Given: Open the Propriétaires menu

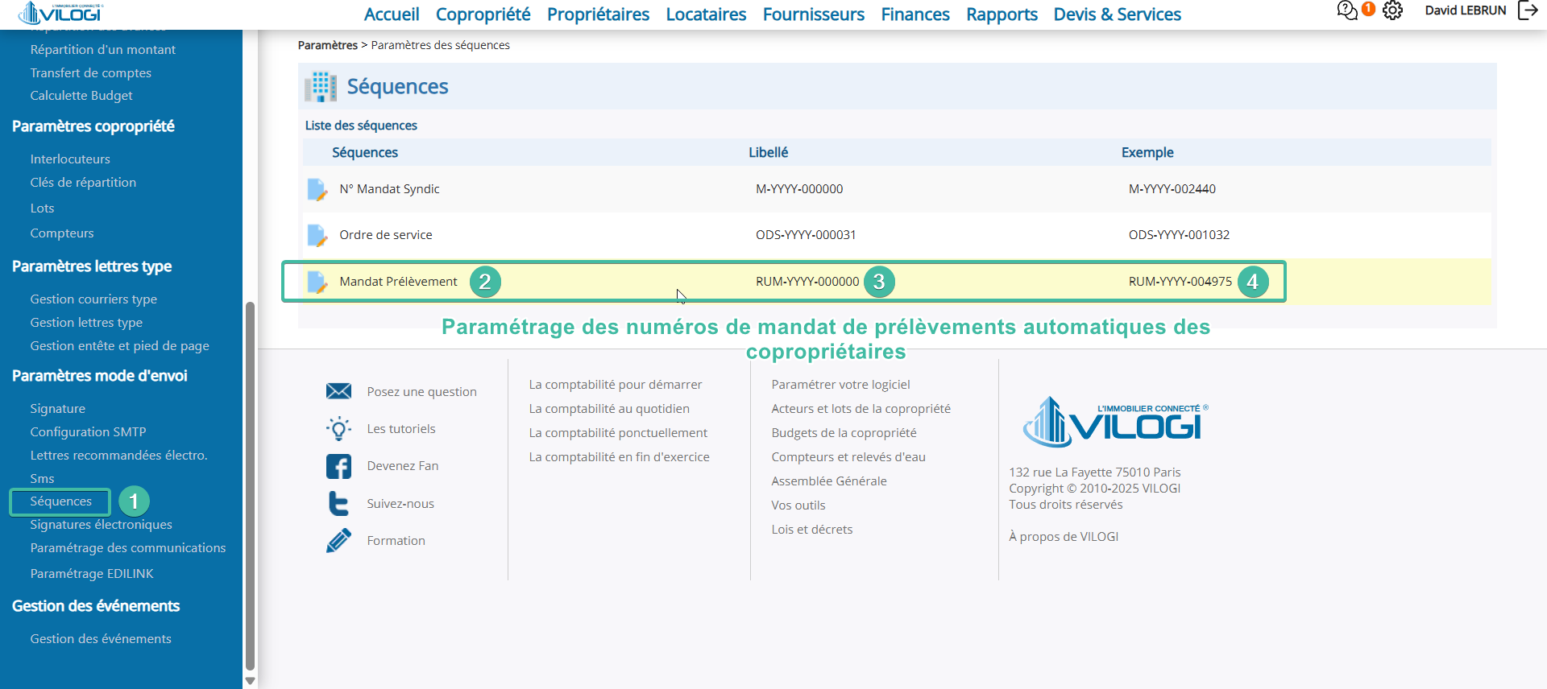Looking at the screenshot, I should (x=599, y=14).
